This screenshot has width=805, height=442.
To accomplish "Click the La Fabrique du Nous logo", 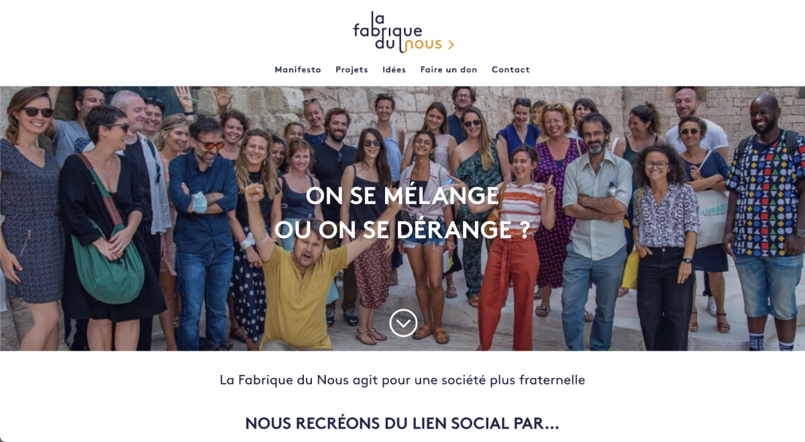I will tap(403, 32).
